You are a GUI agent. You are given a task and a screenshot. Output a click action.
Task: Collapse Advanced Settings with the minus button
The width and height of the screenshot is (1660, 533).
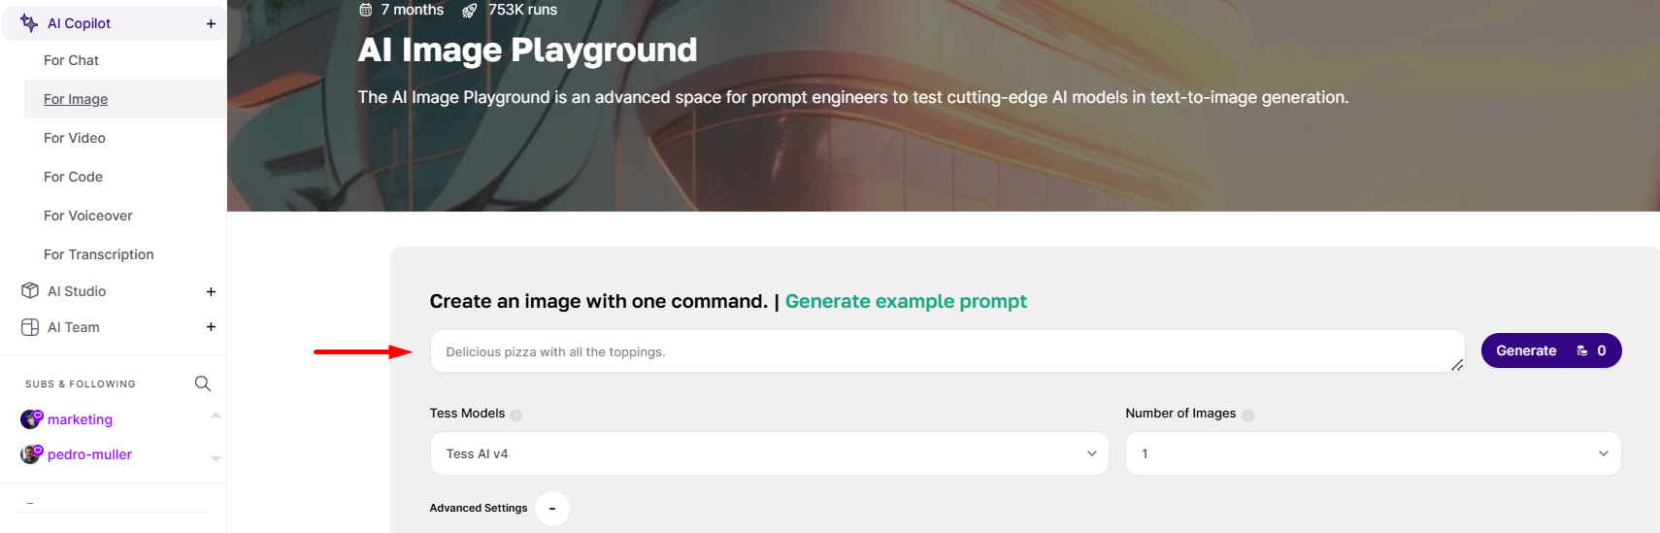click(x=552, y=509)
